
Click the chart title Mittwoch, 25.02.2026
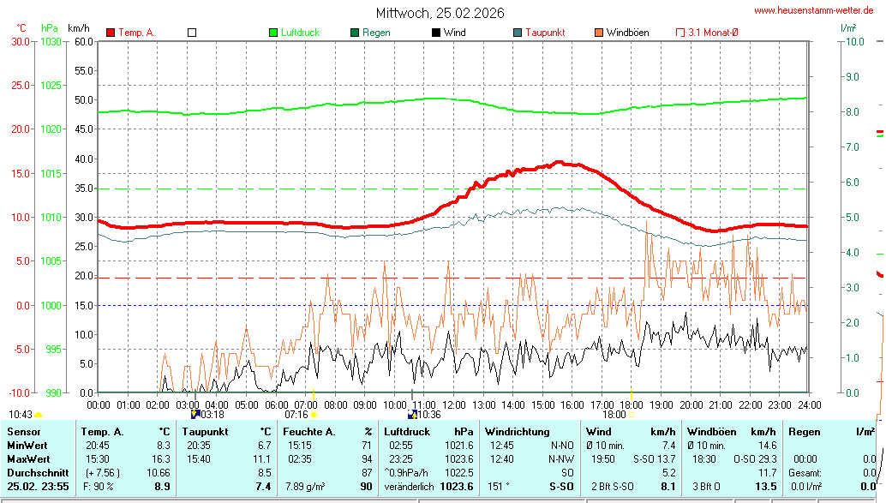pos(440,13)
